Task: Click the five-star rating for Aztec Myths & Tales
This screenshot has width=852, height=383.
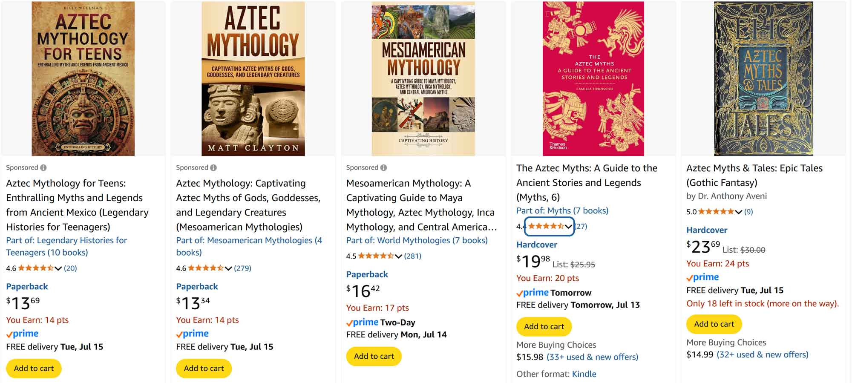Action: click(x=716, y=212)
